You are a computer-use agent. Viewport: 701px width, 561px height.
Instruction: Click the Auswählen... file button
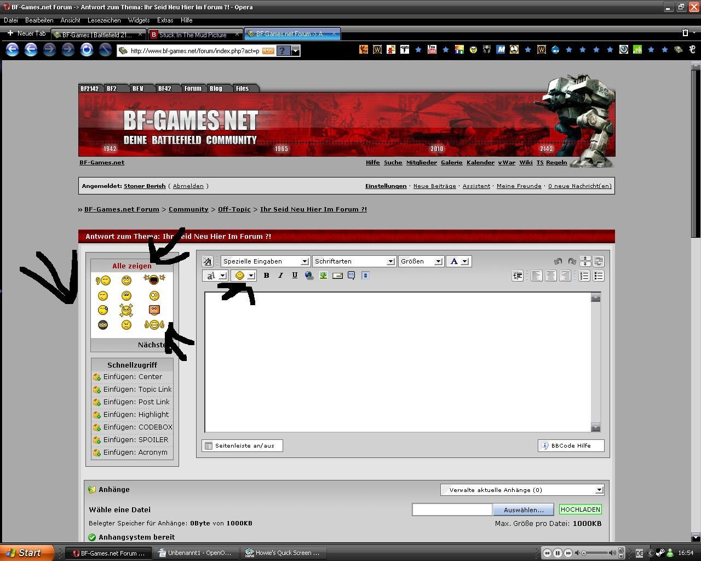coord(524,510)
